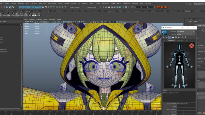Open the viewport Shading menu

pos(32,19)
